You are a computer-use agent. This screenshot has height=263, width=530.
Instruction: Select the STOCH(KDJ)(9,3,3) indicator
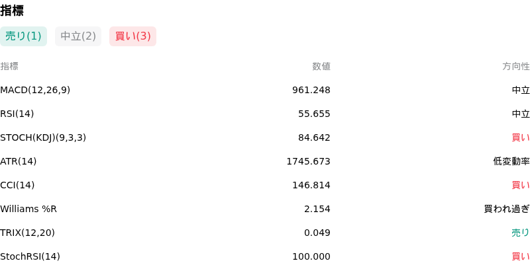[x=43, y=137]
